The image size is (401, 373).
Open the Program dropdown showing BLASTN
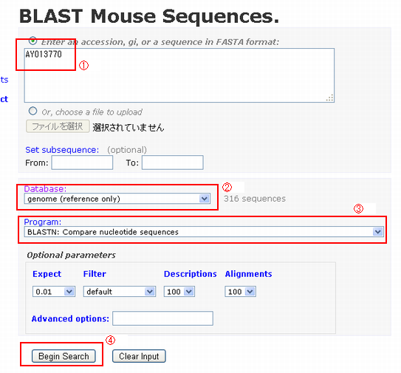point(204,232)
